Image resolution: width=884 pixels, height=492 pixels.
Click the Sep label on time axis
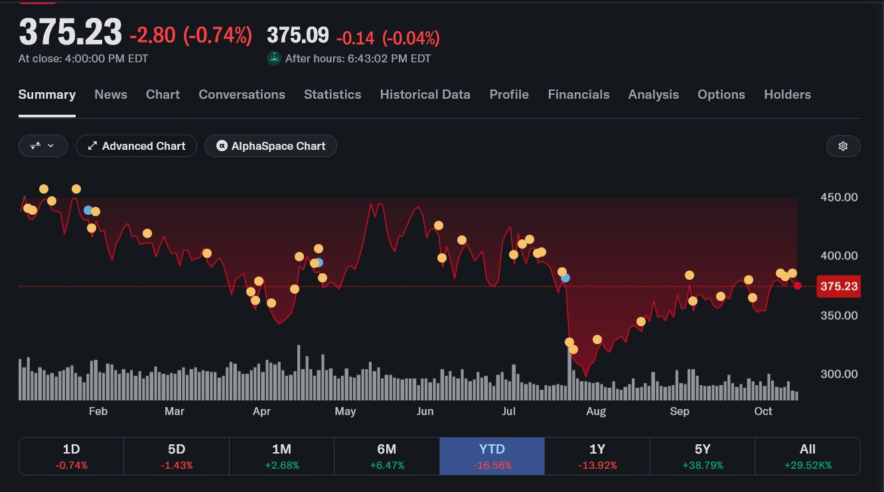680,411
